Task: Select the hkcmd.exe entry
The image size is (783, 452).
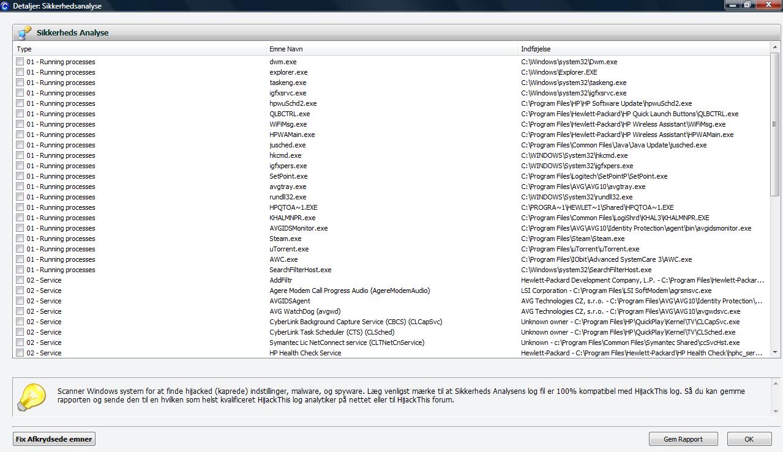Action: click(x=285, y=155)
